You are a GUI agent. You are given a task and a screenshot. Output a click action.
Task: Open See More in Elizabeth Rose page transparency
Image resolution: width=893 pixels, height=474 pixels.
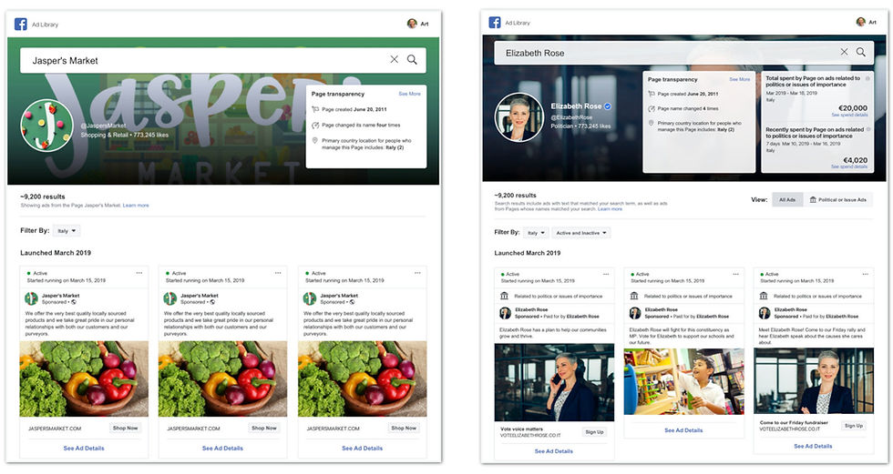pyautogui.click(x=739, y=79)
